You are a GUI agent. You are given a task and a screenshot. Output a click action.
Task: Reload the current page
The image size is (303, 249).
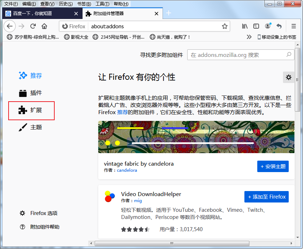pyautogui.click(x=33, y=26)
